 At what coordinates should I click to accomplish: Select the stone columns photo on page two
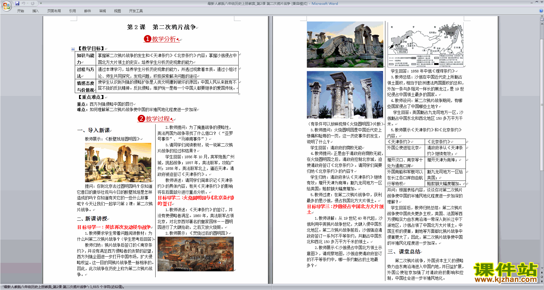point(345,94)
